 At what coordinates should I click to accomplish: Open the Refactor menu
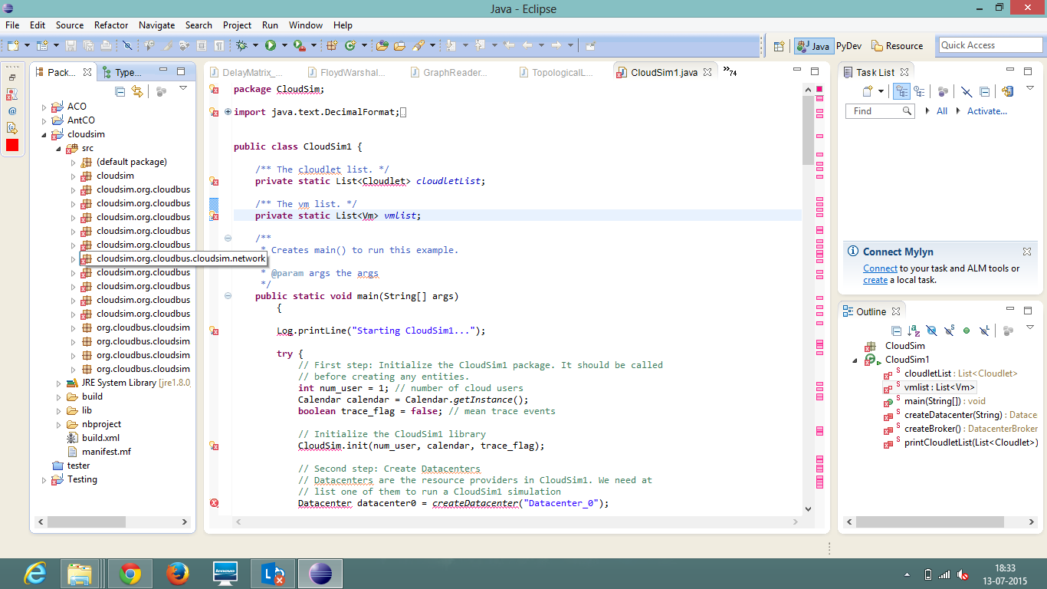click(110, 25)
